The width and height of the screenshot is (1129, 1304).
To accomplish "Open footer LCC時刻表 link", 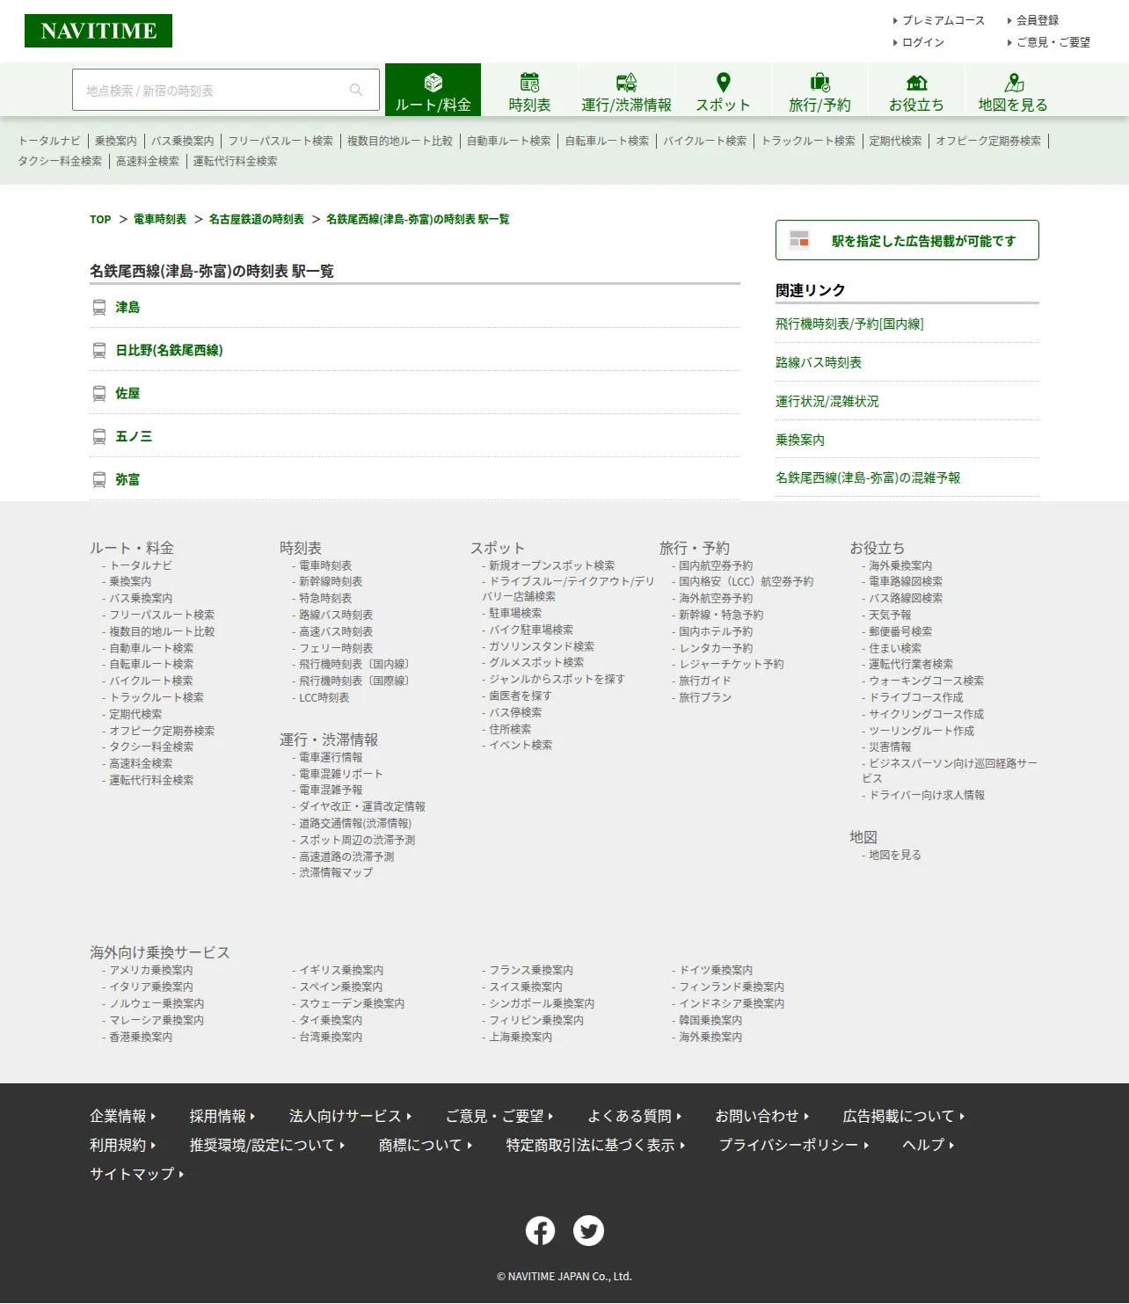I will point(324,697).
